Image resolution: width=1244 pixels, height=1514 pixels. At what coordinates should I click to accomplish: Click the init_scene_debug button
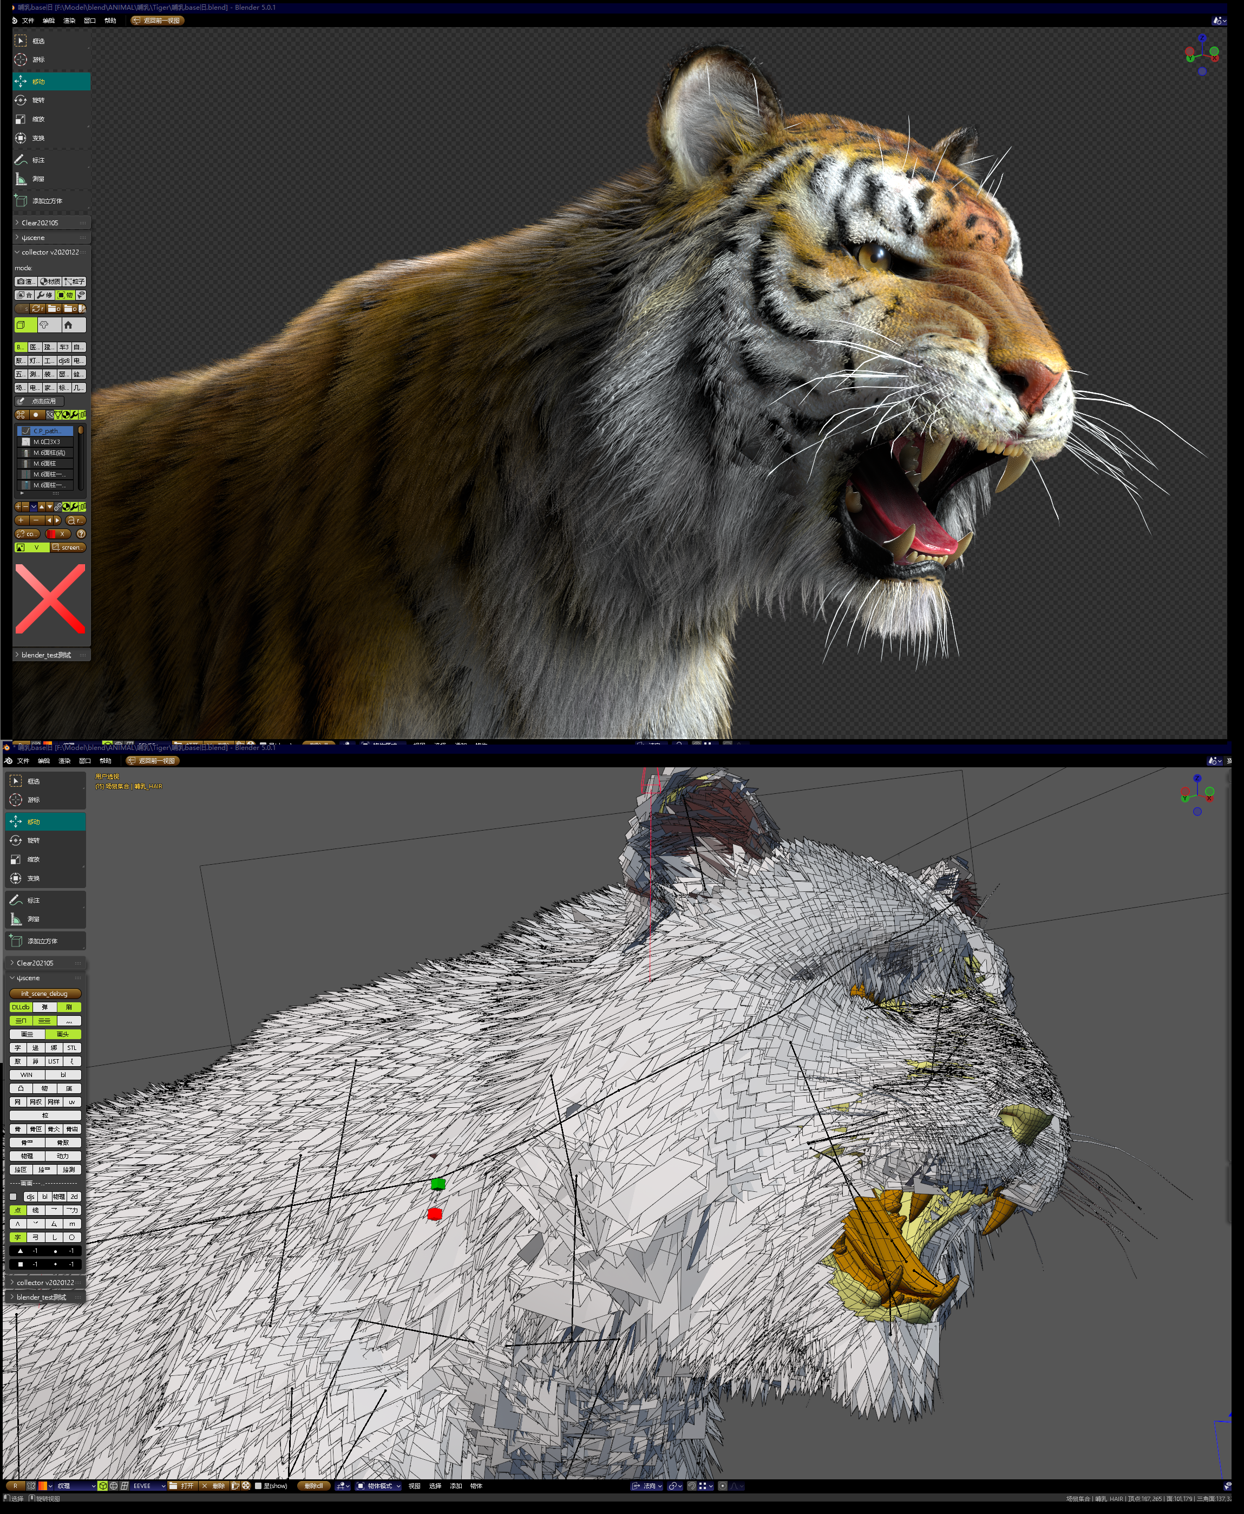click(44, 994)
